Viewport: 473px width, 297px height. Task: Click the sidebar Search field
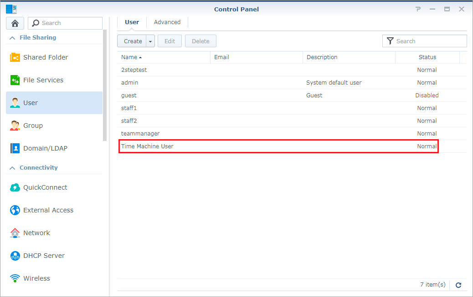pos(65,23)
